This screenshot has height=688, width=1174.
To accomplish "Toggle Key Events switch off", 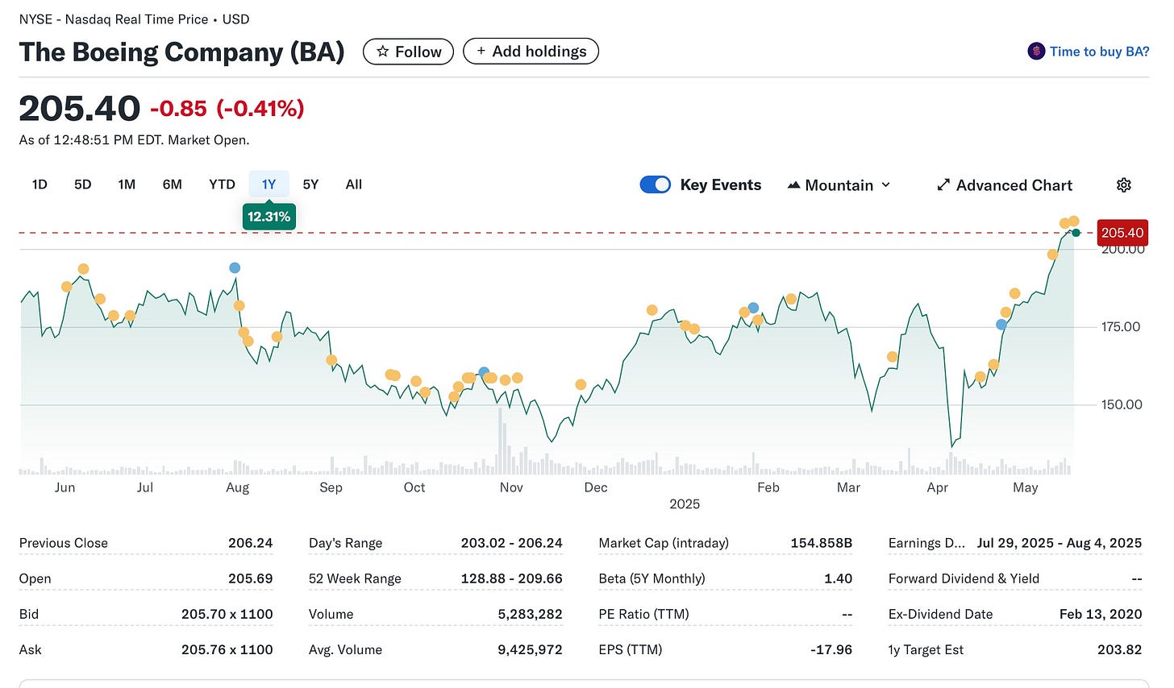I will 655,184.
